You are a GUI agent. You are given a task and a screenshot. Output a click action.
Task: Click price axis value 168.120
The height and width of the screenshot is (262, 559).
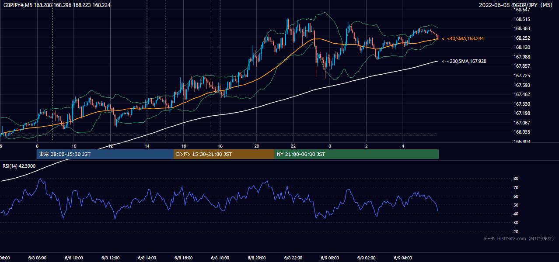521,47
